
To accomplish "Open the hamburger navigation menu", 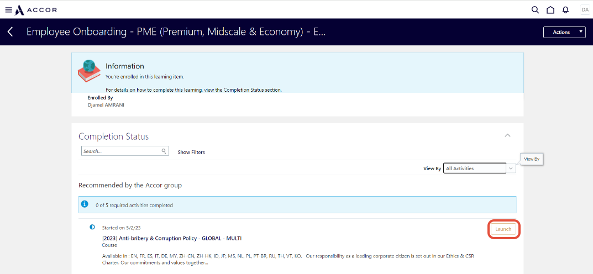I will pos(8,10).
